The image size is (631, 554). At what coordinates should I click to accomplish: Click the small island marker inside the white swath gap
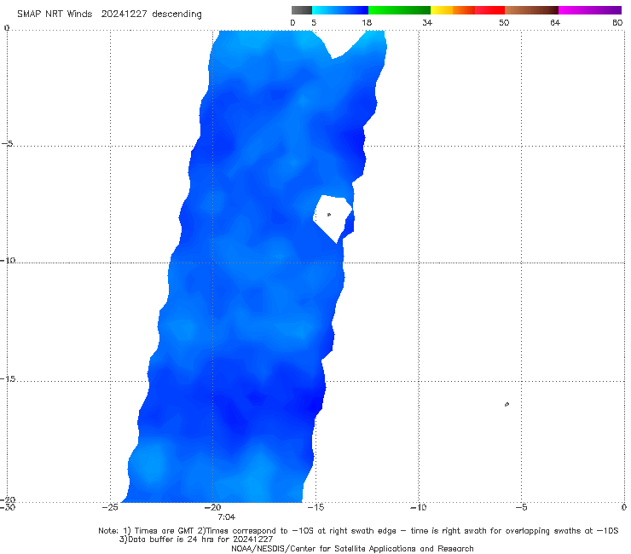pos(329,215)
